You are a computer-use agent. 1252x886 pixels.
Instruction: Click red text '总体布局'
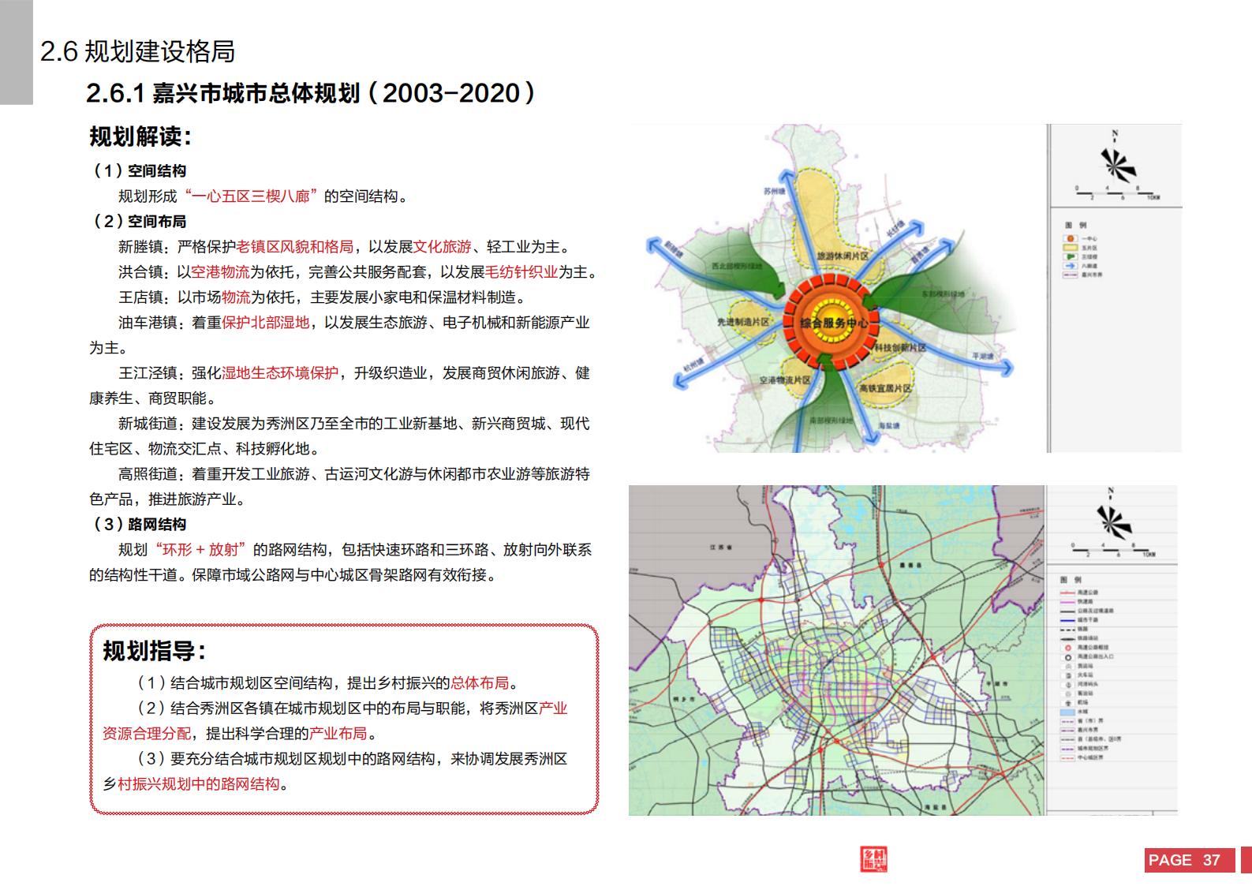click(480, 683)
